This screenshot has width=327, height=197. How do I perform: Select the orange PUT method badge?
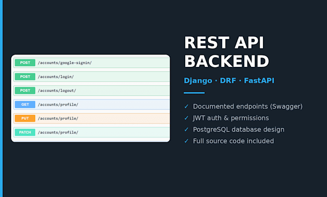(x=25, y=118)
